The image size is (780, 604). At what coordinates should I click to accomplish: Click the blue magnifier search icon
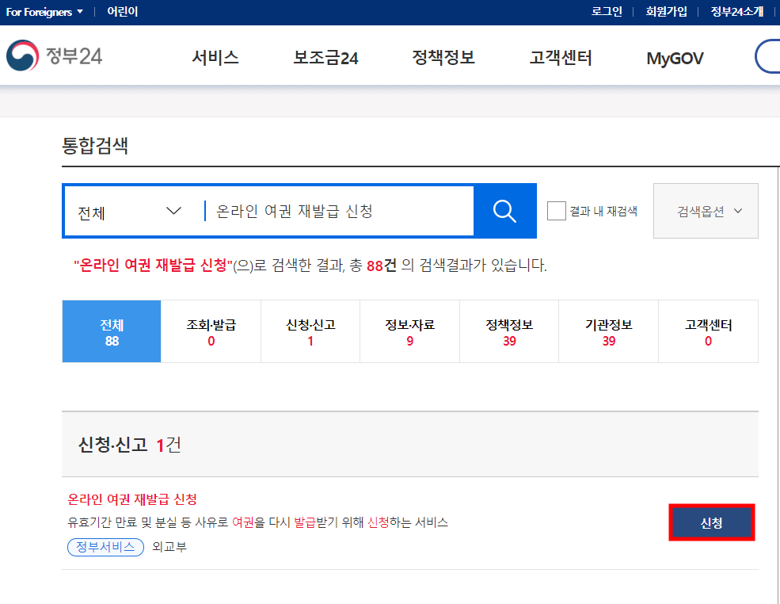pos(504,211)
